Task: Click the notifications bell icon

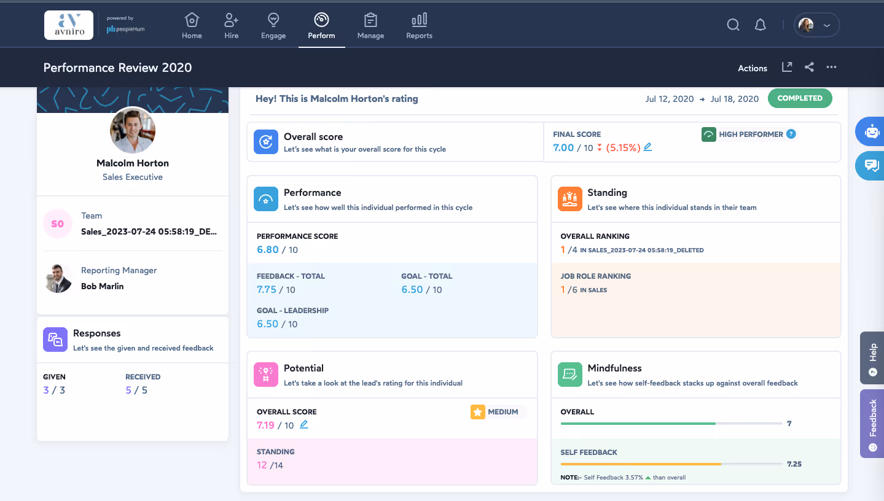Action: pyautogui.click(x=760, y=25)
